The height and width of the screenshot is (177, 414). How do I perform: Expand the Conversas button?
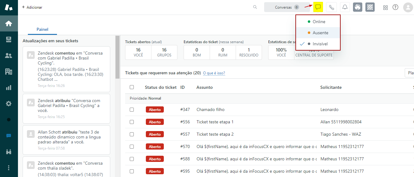pos(287,7)
